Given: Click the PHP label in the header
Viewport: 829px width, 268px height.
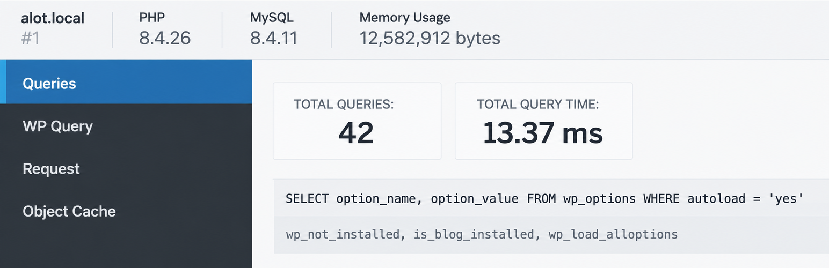Looking at the screenshot, I should pyautogui.click(x=152, y=17).
